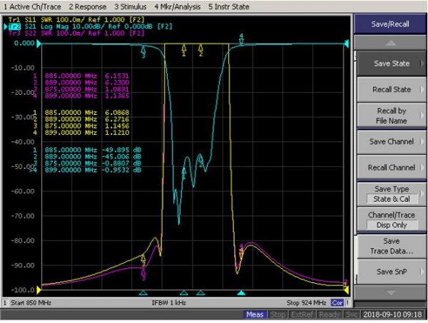This screenshot has width=428, height=323.
Task: Click S11 marker 2 value 6.2716
Action: coord(117,119)
